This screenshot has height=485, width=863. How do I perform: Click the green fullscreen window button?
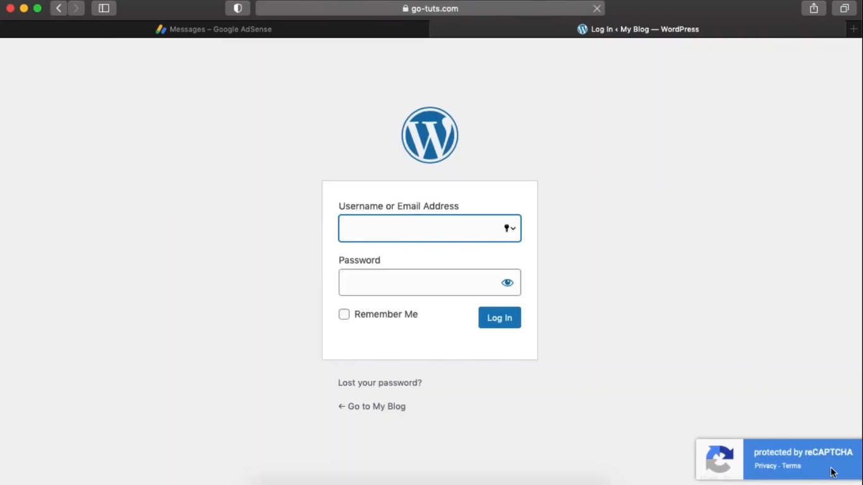[x=37, y=8]
